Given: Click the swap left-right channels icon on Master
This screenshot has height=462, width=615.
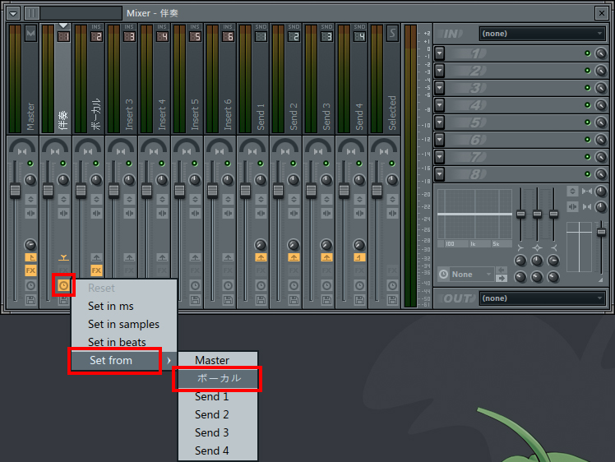Looking at the screenshot, I should (30, 213).
